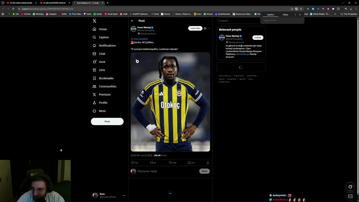Follow Fener Markaj in Relevant people
The height and width of the screenshot is (202, 359).
[x=258, y=38]
